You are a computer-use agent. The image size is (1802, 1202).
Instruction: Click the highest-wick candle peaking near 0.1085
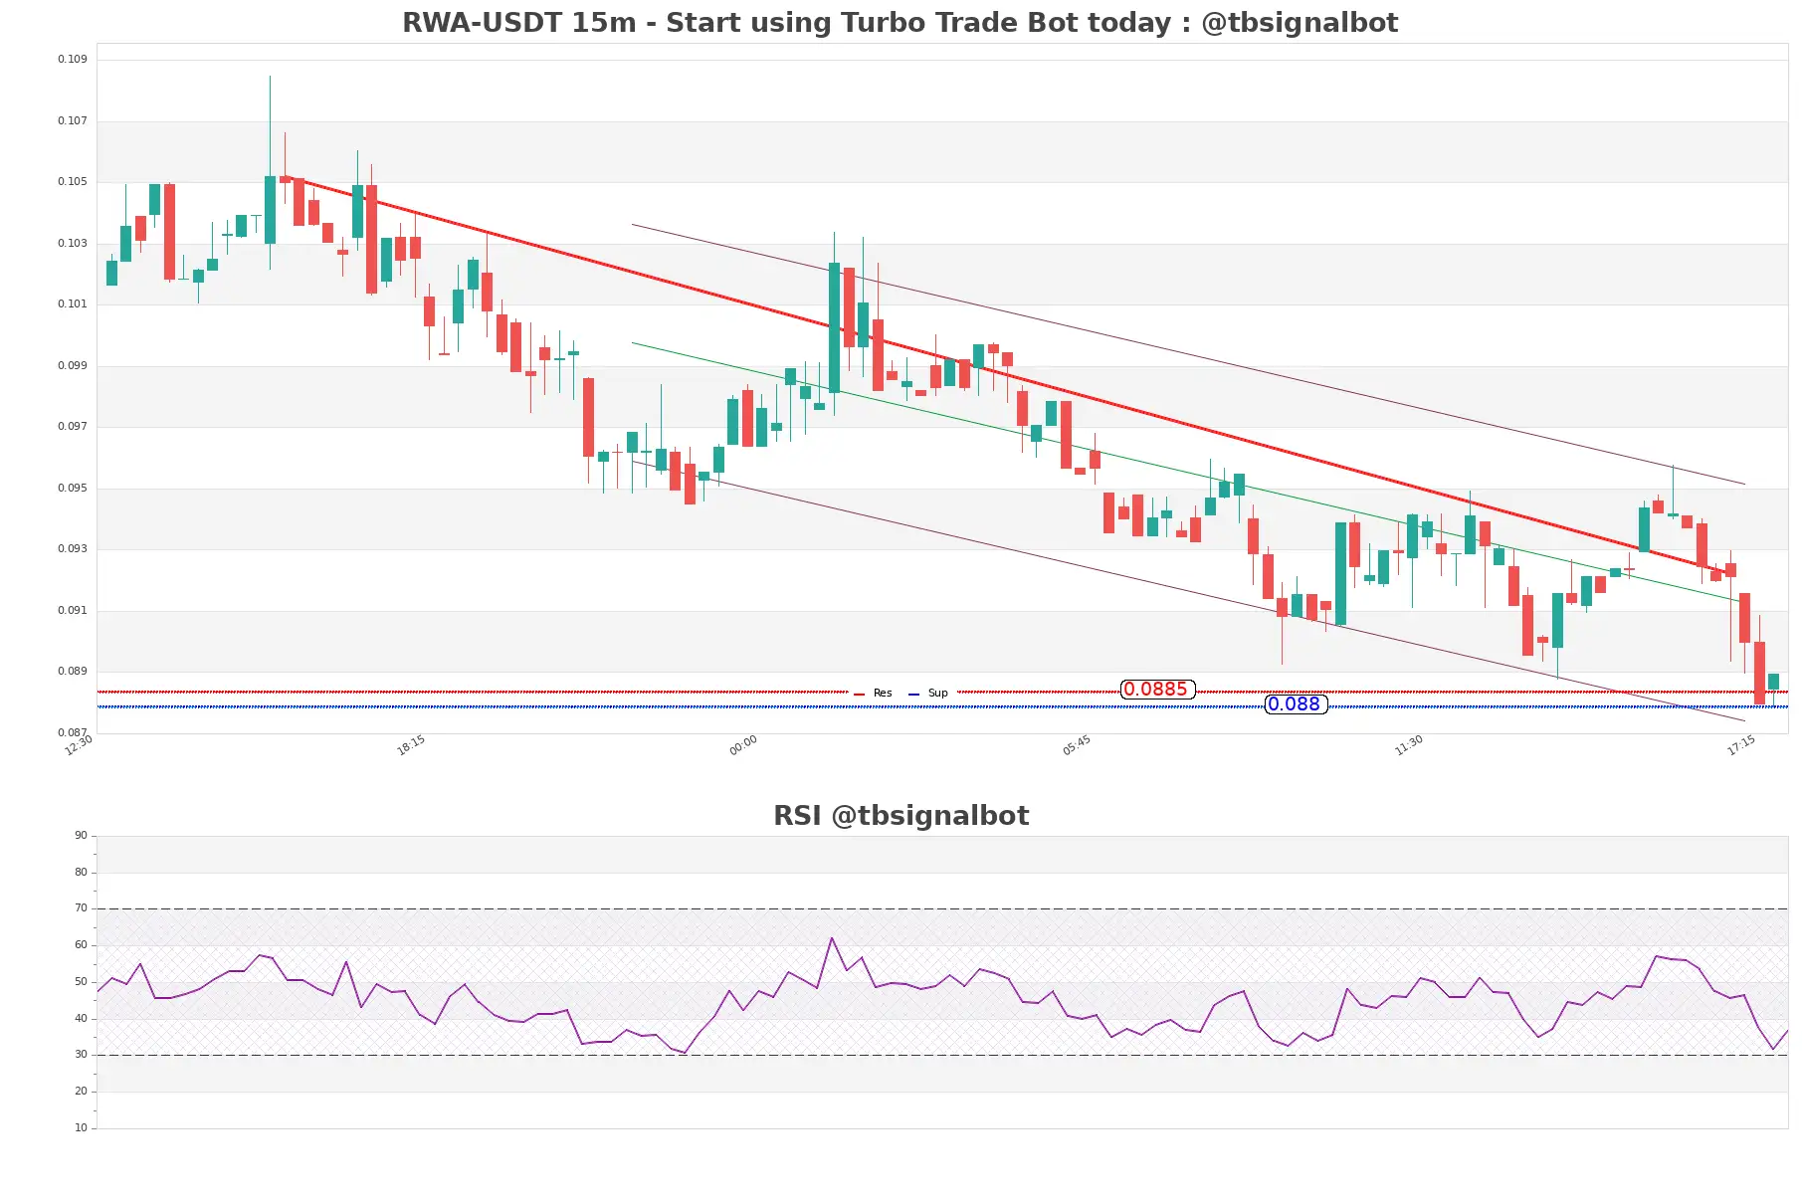(270, 210)
